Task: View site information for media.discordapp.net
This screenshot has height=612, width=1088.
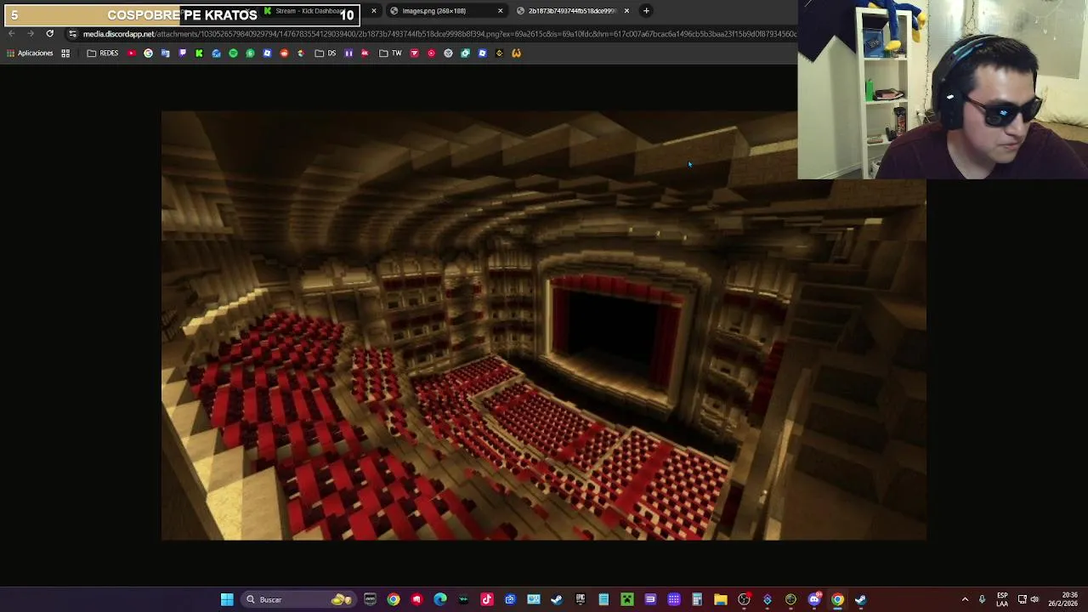Action: pyautogui.click(x=72, y=34)
